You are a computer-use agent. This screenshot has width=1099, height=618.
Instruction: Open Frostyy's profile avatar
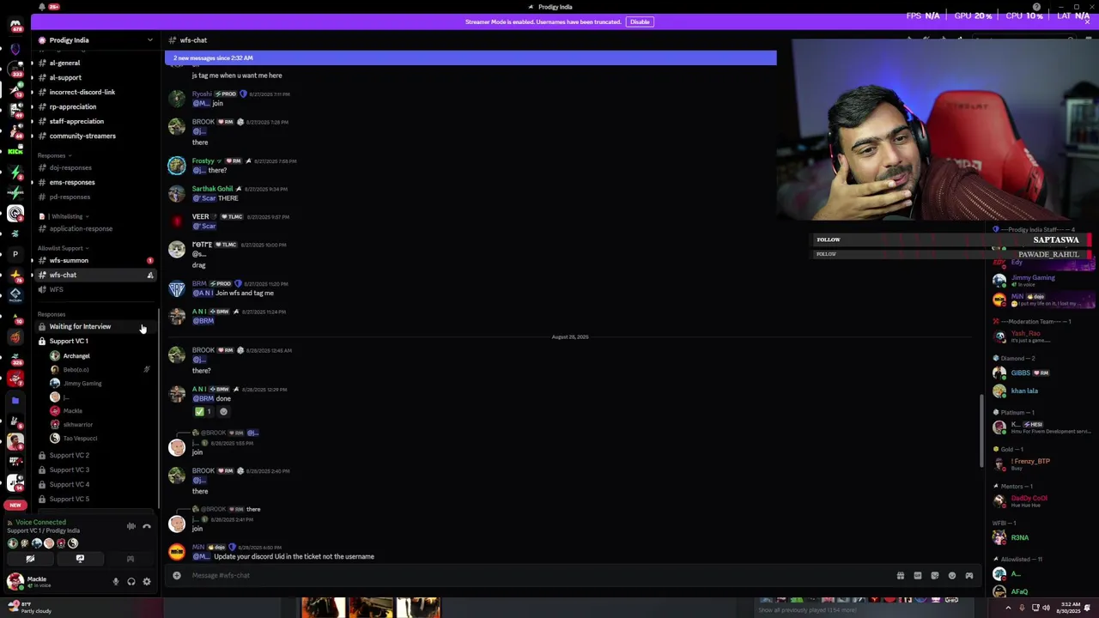click(176, 165)
